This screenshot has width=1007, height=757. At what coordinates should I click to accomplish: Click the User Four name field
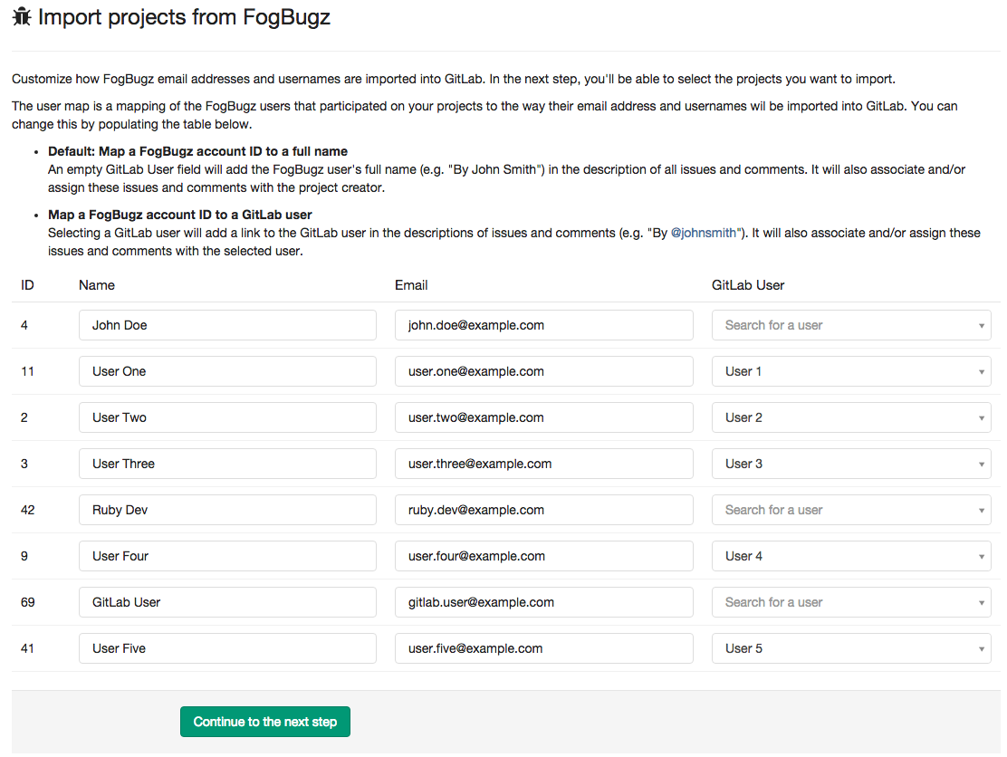coord(227,556)
